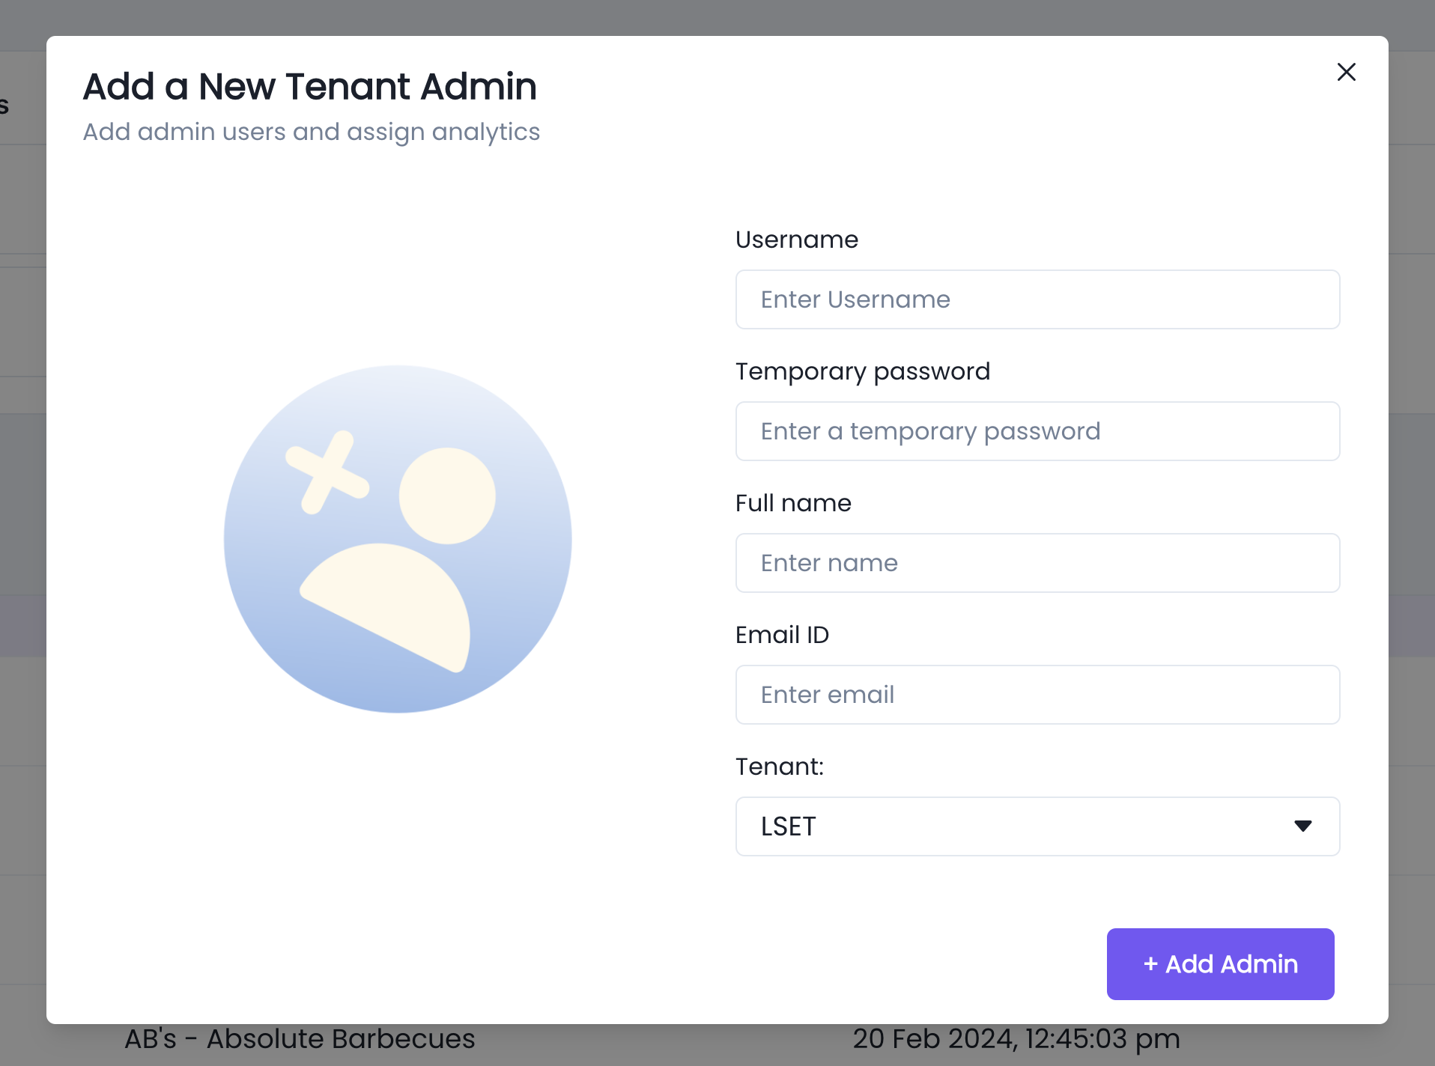Click the dropdown caret in the Tenant field
The width and height of the screenshot is (1435, 1066).
coord(1302,826)
